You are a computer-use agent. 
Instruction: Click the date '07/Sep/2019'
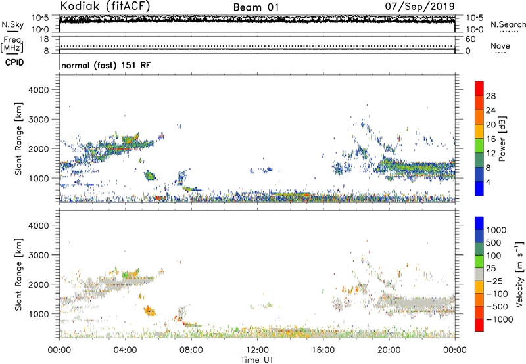[x=419, y=7]
